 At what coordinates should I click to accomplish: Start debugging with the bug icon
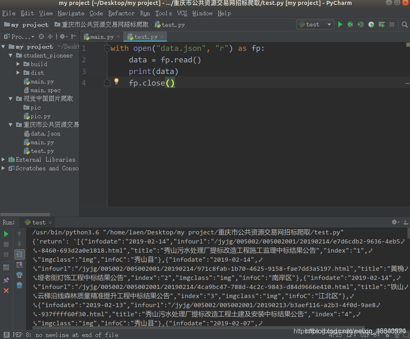click(351, 25)
